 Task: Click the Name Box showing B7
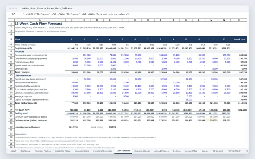[14, 14]
